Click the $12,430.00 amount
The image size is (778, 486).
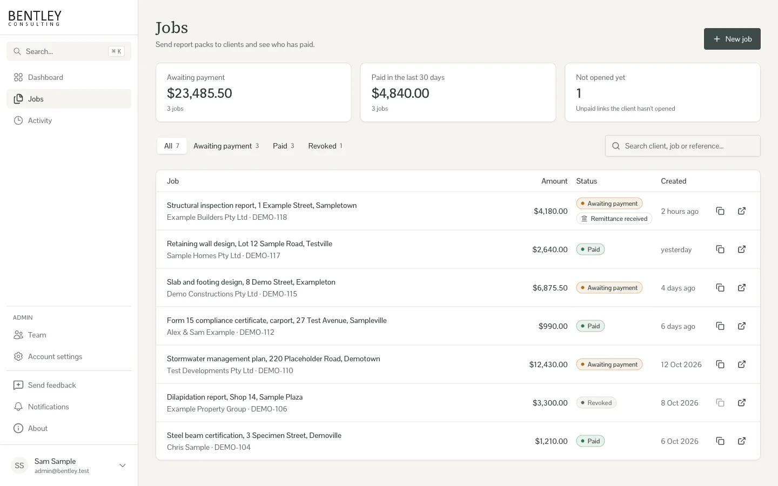[x=548, y=364]
